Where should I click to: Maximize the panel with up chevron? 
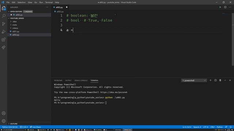click(225, 80)
